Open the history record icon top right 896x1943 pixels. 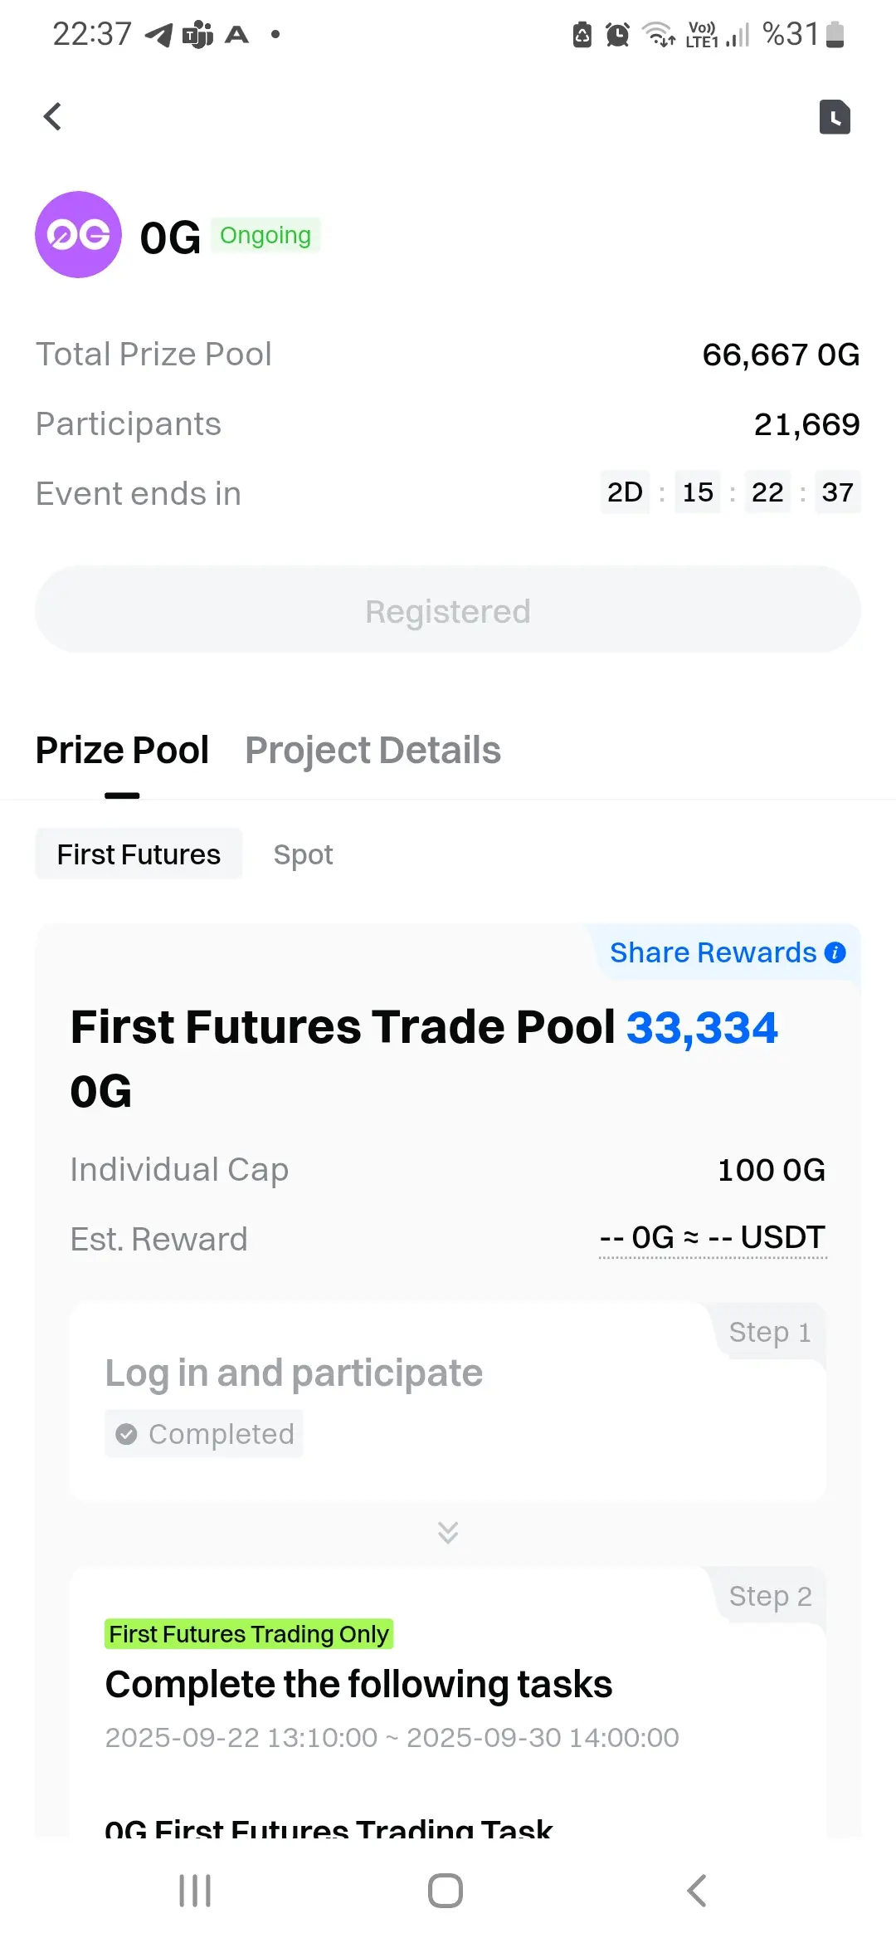tap(835, 117)
